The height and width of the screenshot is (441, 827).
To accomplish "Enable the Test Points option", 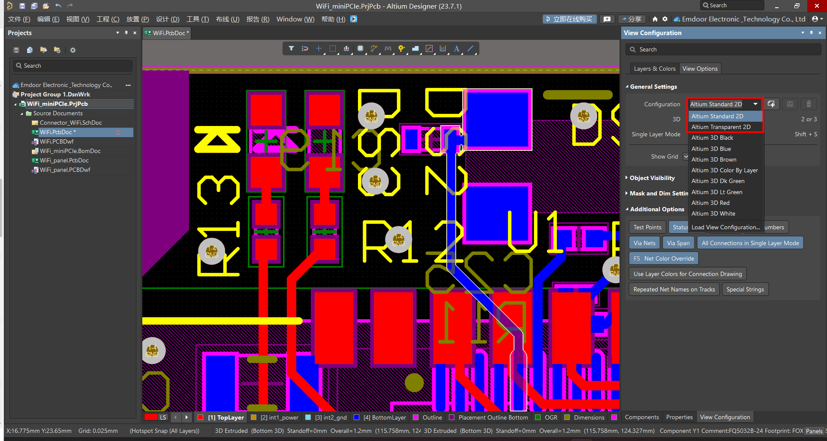I will (x=647, y=227).
